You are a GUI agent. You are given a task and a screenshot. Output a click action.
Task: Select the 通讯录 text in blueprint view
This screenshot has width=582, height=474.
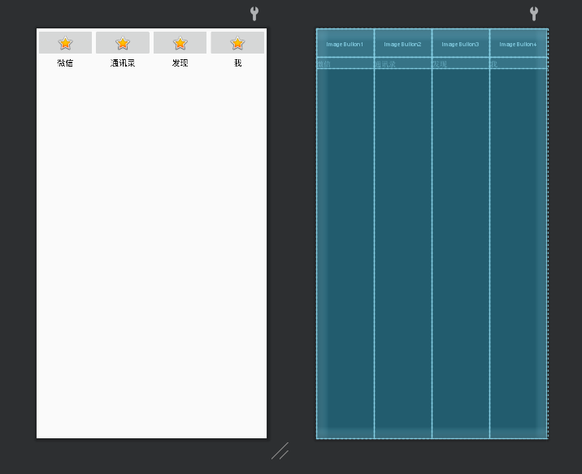coord(385,64)
